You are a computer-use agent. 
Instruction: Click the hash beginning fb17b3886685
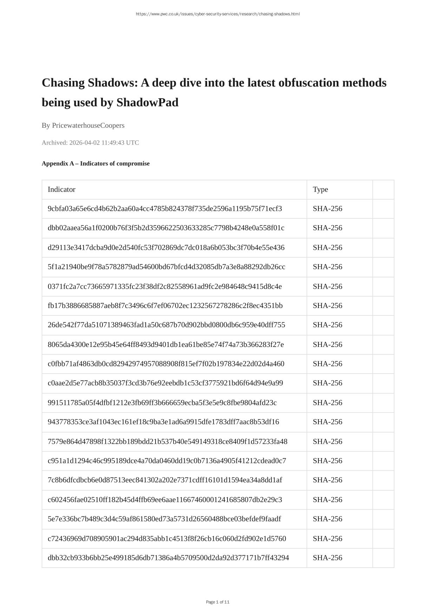point(165,306)
